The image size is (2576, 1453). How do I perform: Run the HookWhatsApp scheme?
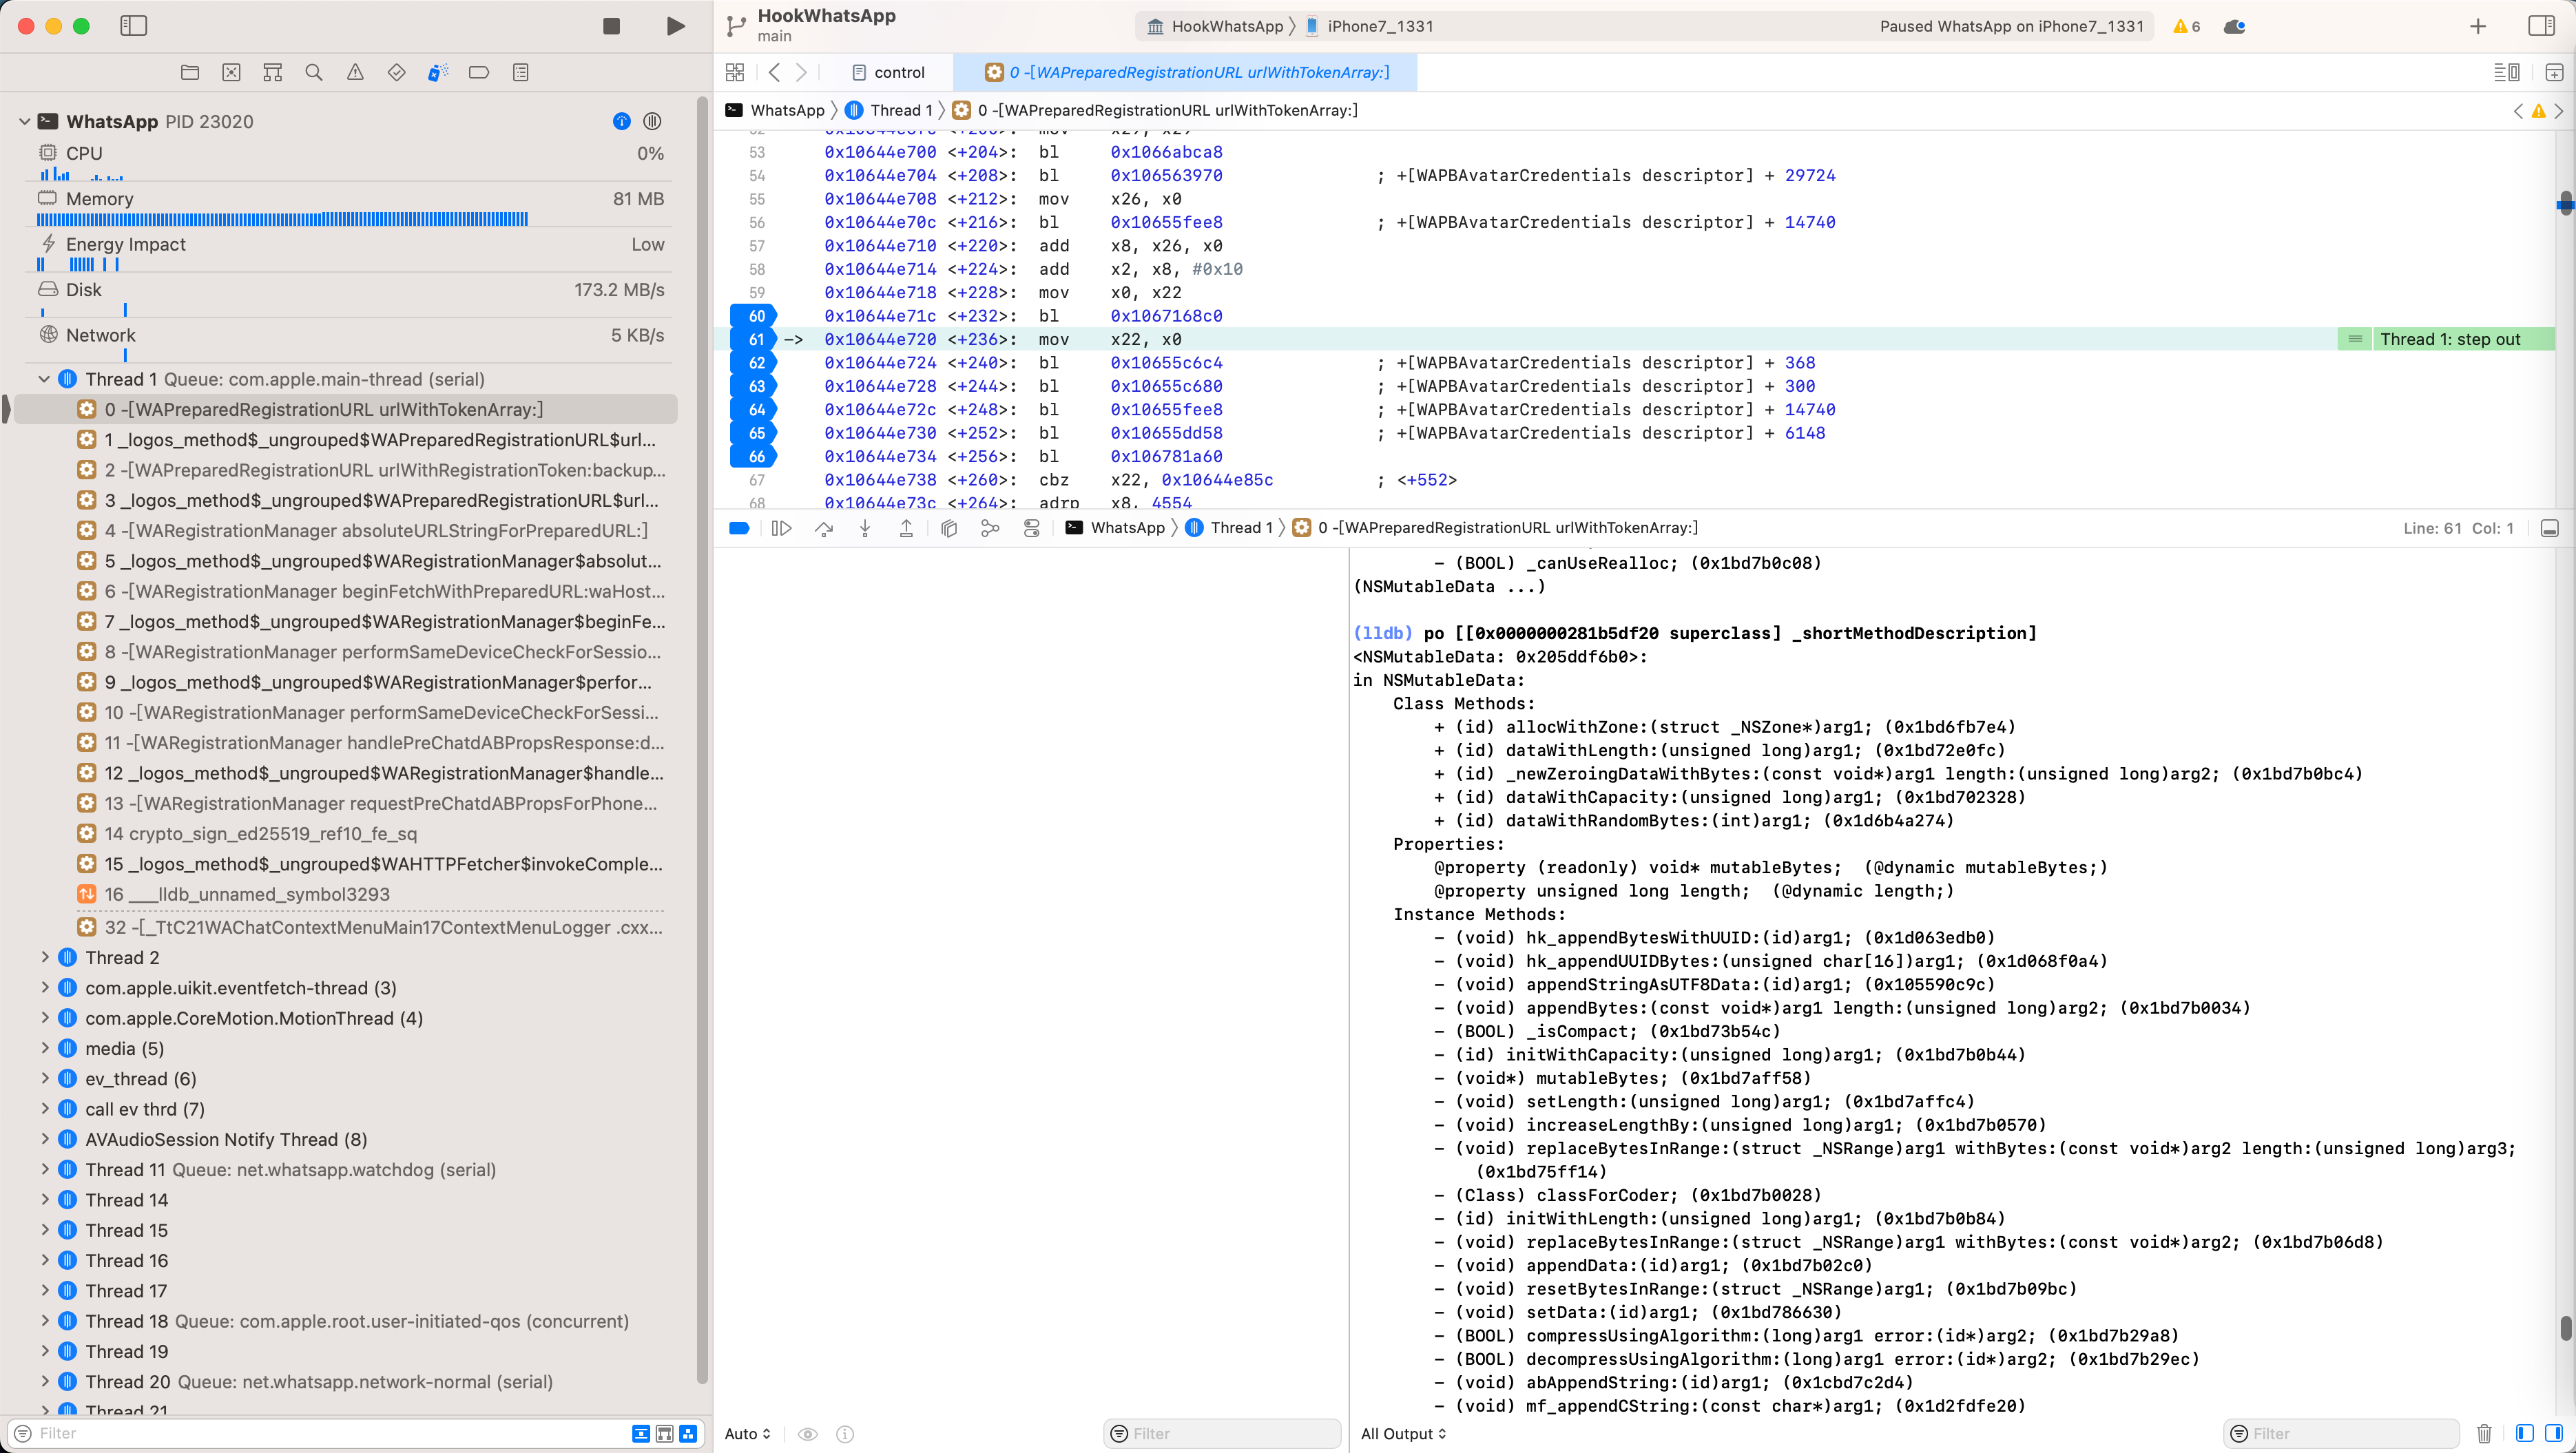pyautogui.click(x=675, y=26)
